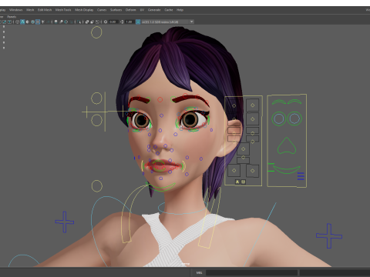Open the Cache menu
370x277 pixels.
click(169, 10)
